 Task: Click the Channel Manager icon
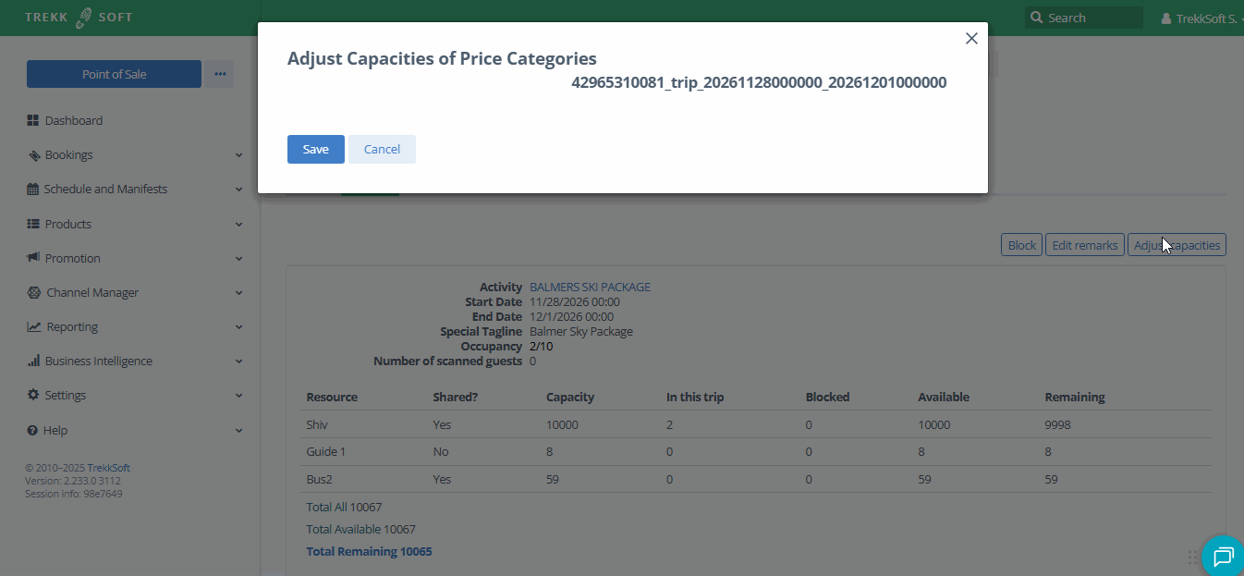tap(34, 293)
